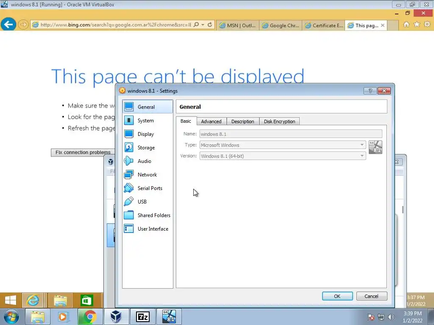The height and width of the screenshot is (325, 434).
Task: Click guest Windows 8.1 Start button
Action: pyautogui.click(x=11, y=300)
